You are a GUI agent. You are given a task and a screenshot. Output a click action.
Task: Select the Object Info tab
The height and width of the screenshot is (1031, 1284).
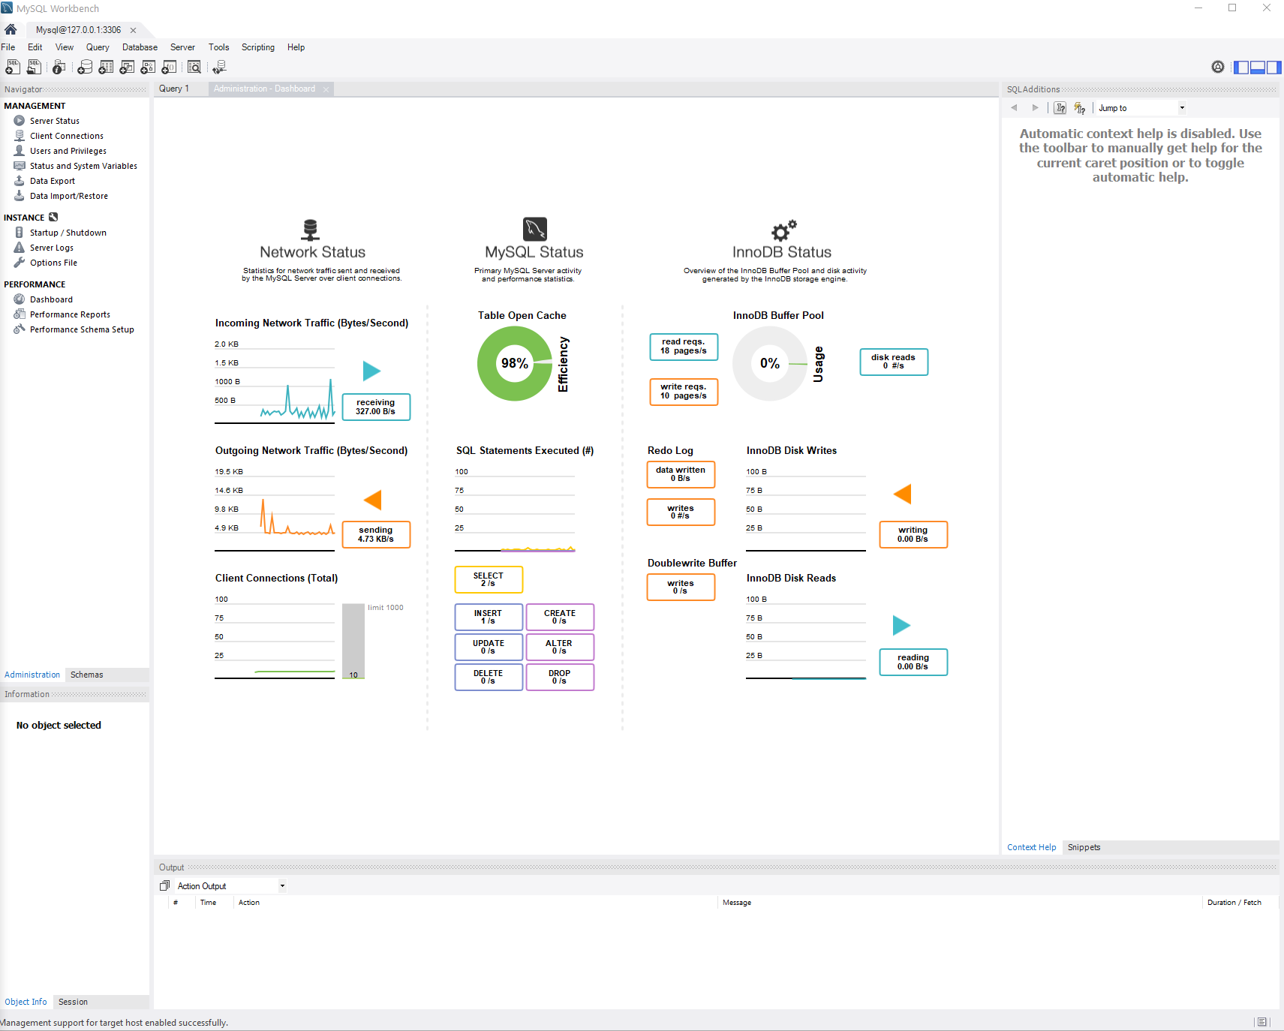(26, 1002)
